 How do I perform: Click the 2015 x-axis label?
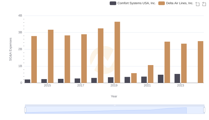click(x=47, y=85)
